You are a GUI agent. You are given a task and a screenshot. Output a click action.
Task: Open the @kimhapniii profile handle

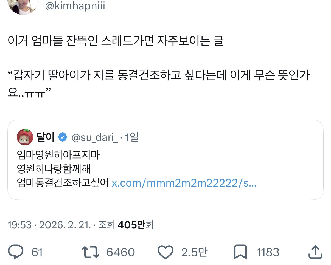[75, 6]
